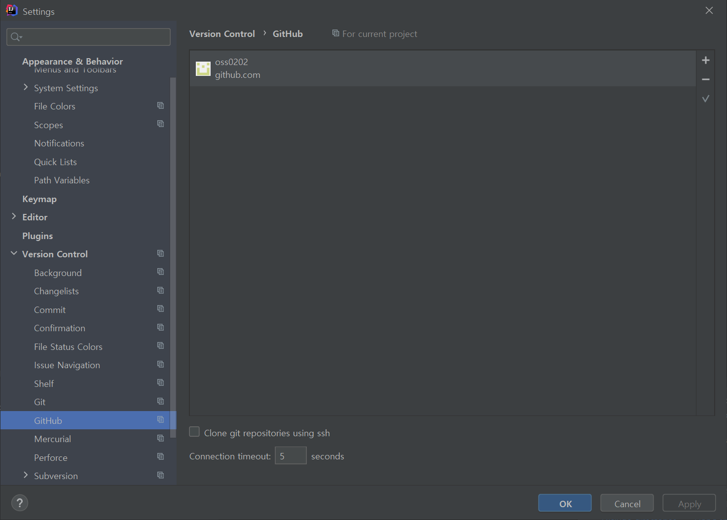Click project-level icon beside Changelists
Screen dimensions: 727x520
[x=160, y=290]
